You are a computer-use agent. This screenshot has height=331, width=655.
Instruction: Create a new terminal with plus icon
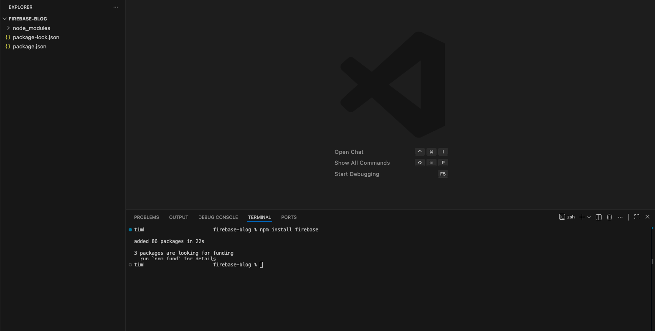[581, 217]
